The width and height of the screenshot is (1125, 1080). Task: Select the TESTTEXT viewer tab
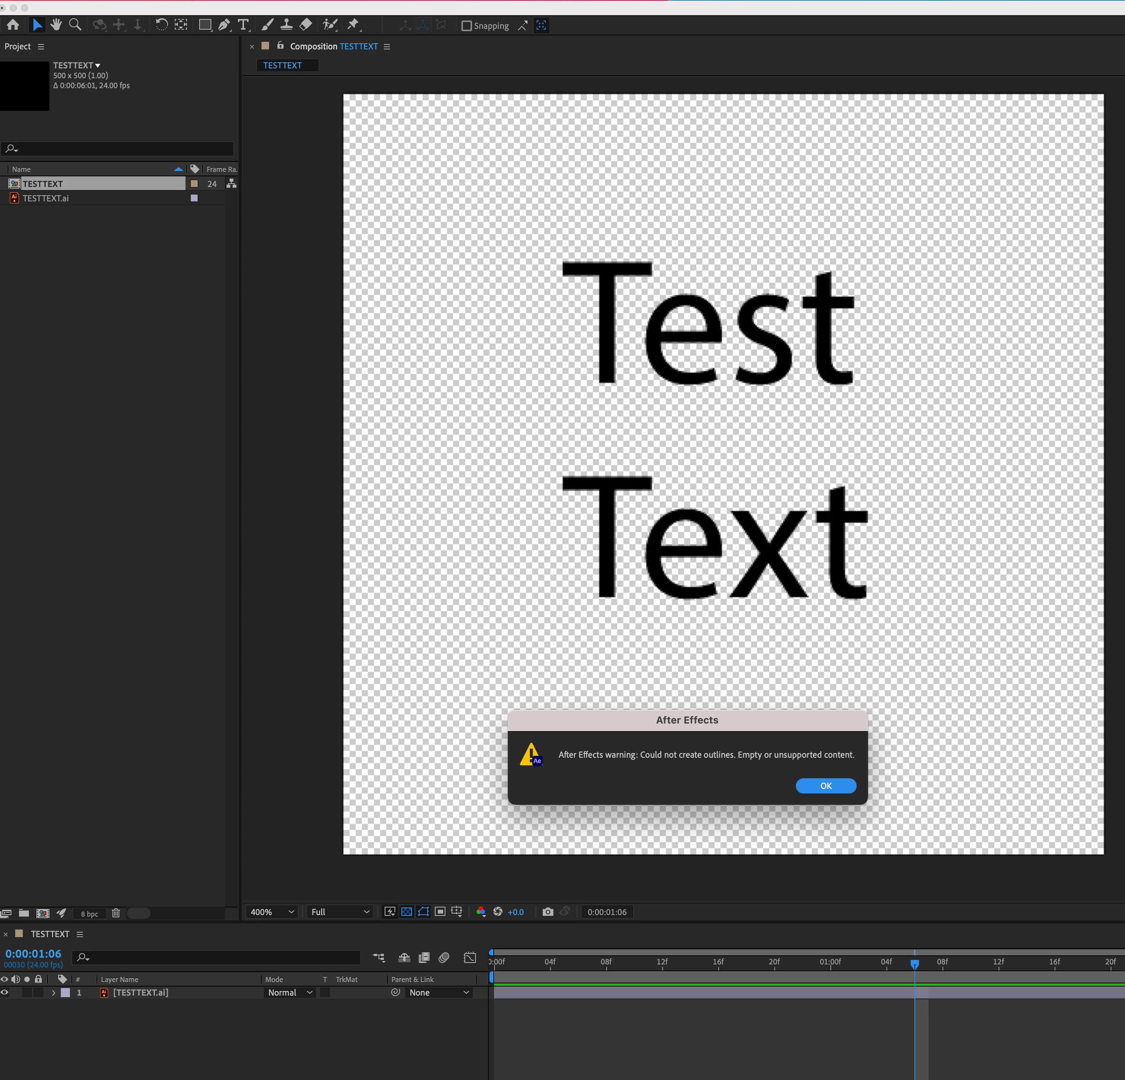pos(282,65)
